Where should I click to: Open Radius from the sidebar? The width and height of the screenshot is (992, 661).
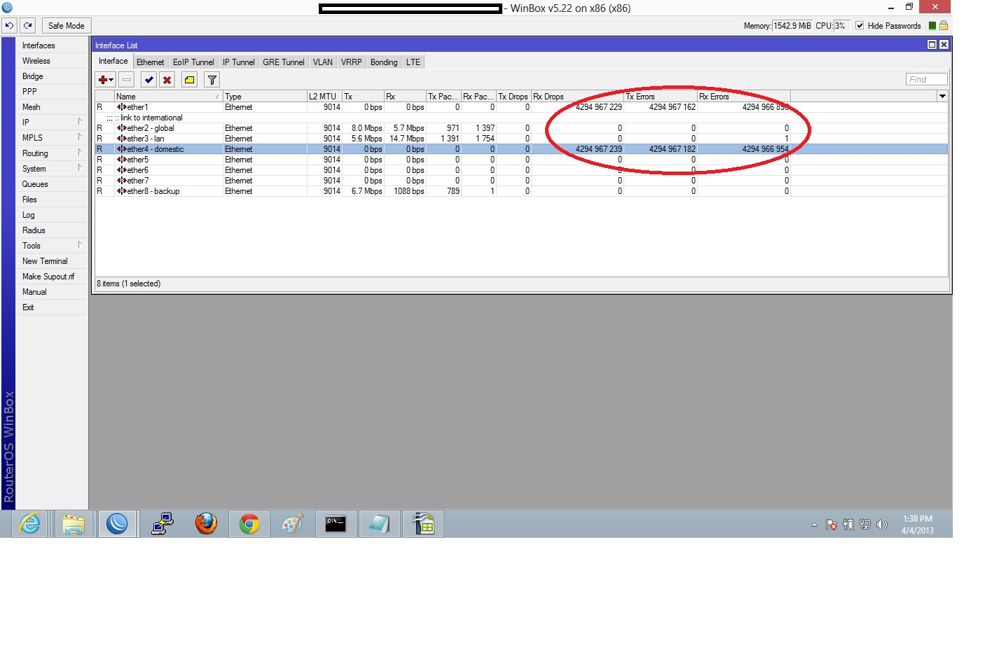(53, 230)
